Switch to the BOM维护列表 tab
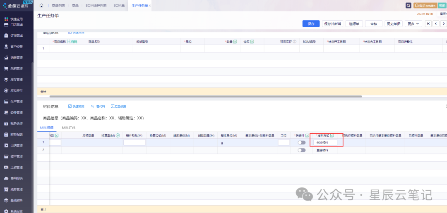The image size is (447, 213). coord(96,5)
